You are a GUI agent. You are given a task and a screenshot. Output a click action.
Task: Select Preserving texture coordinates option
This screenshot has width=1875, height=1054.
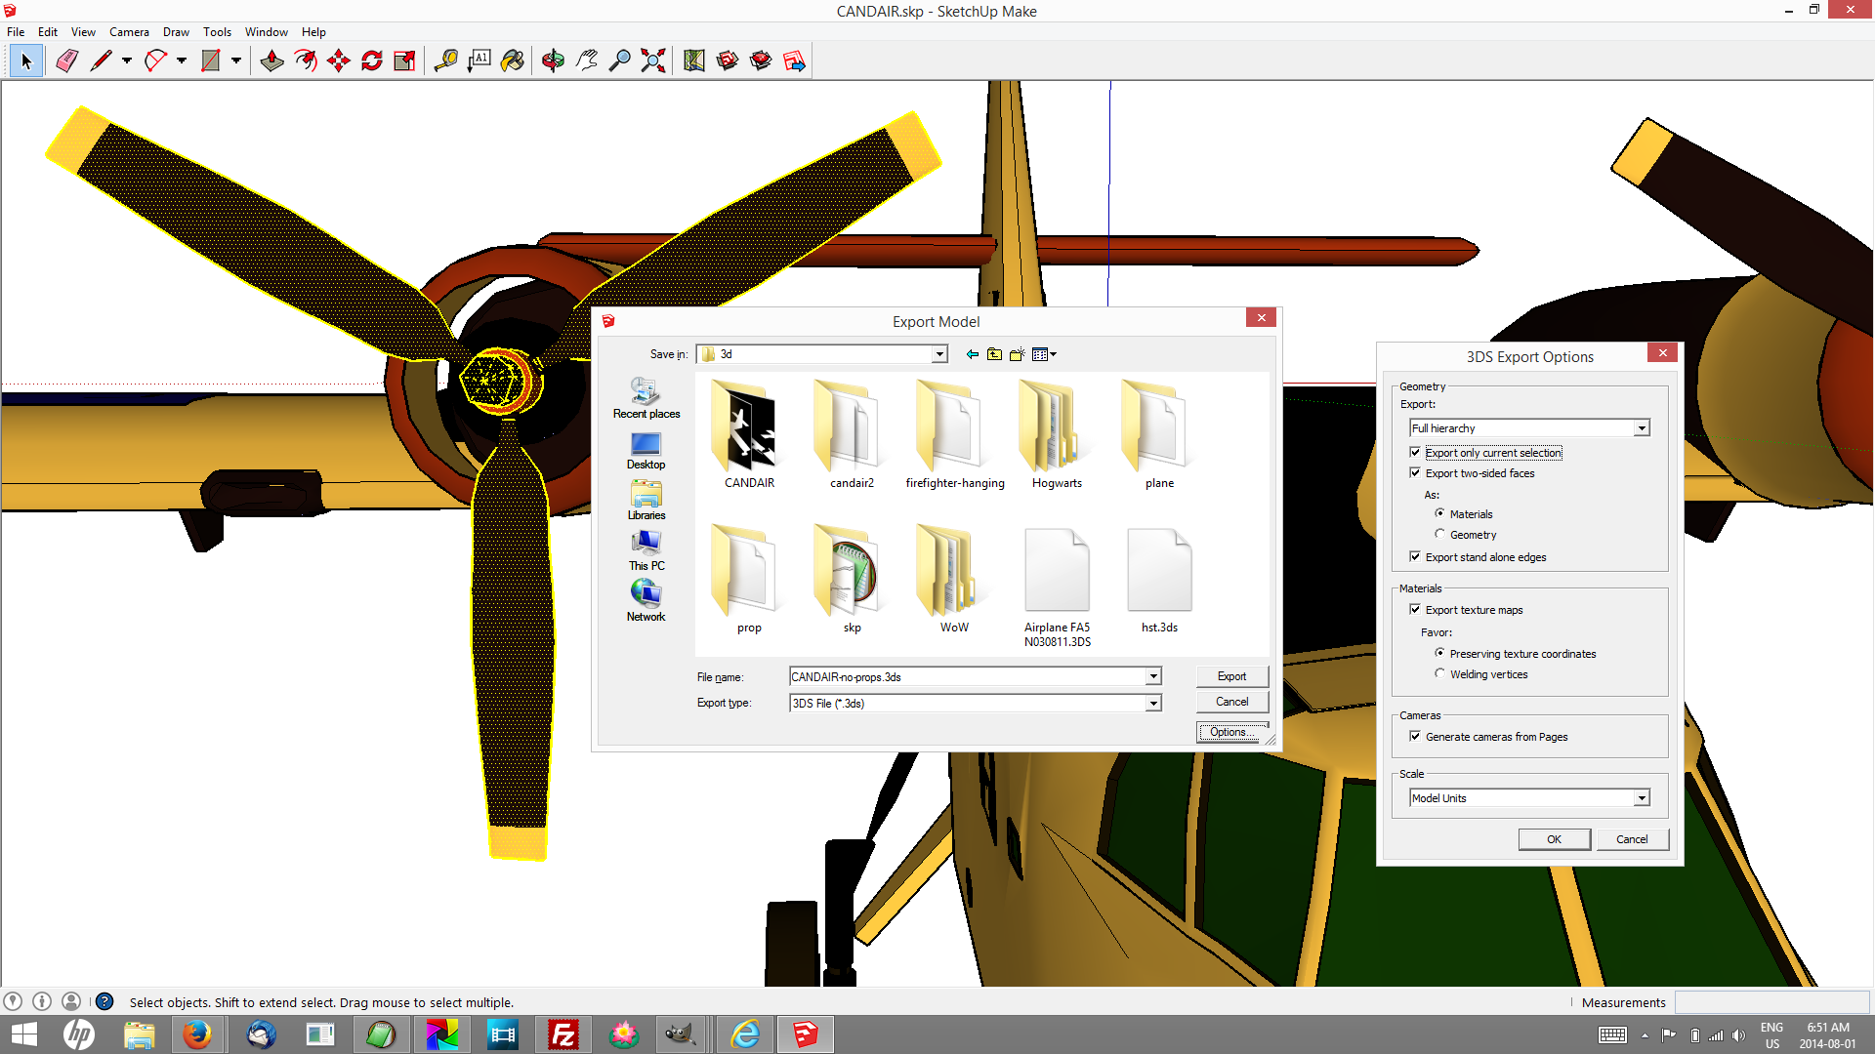tap(1439, 653)
